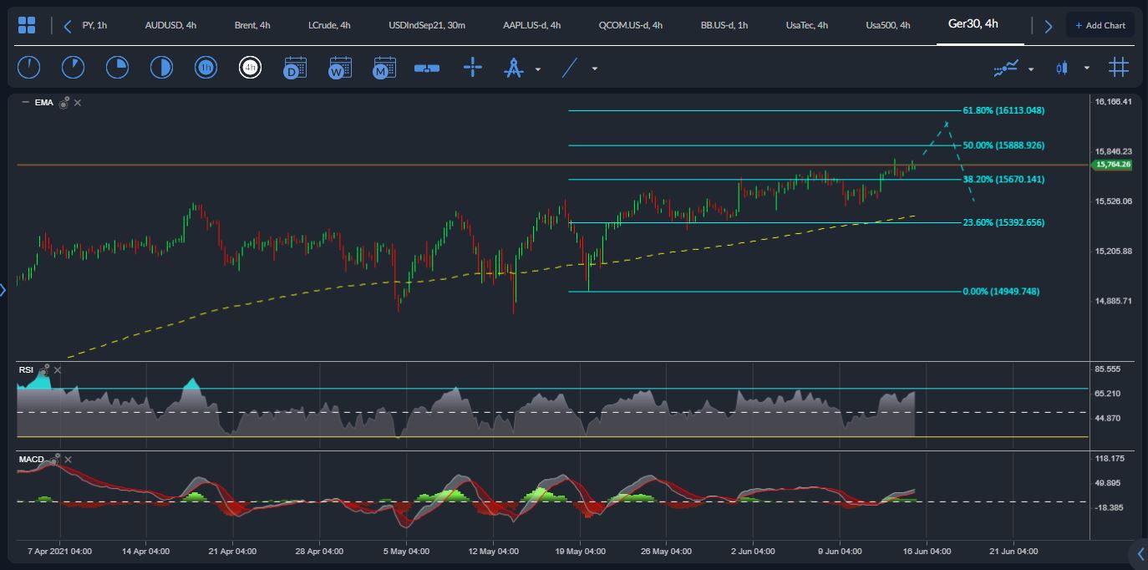Viewport: 1148px width, 570px height.
Task: Expand the line drawing tool dropdown arrow
Action: (594, 69)
